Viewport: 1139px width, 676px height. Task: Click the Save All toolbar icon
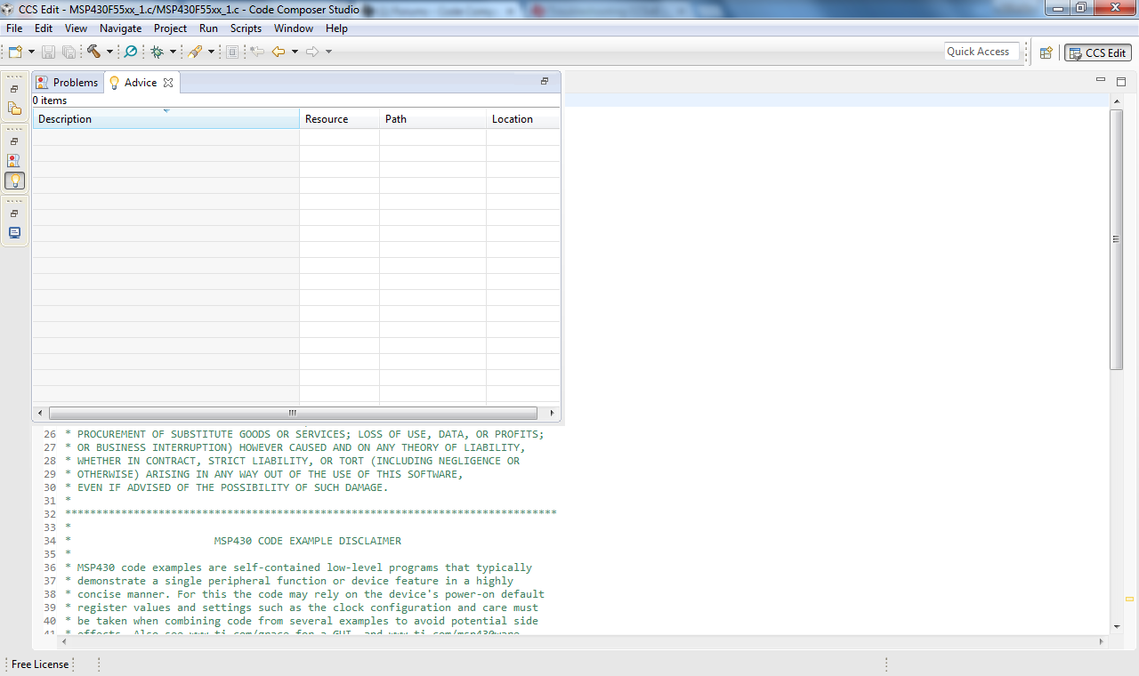[69, 52]
